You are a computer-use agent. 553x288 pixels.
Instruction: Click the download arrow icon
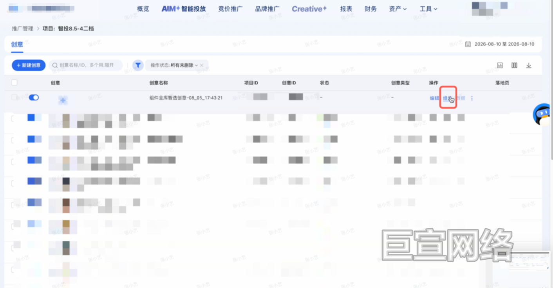[x=529, y=65]
